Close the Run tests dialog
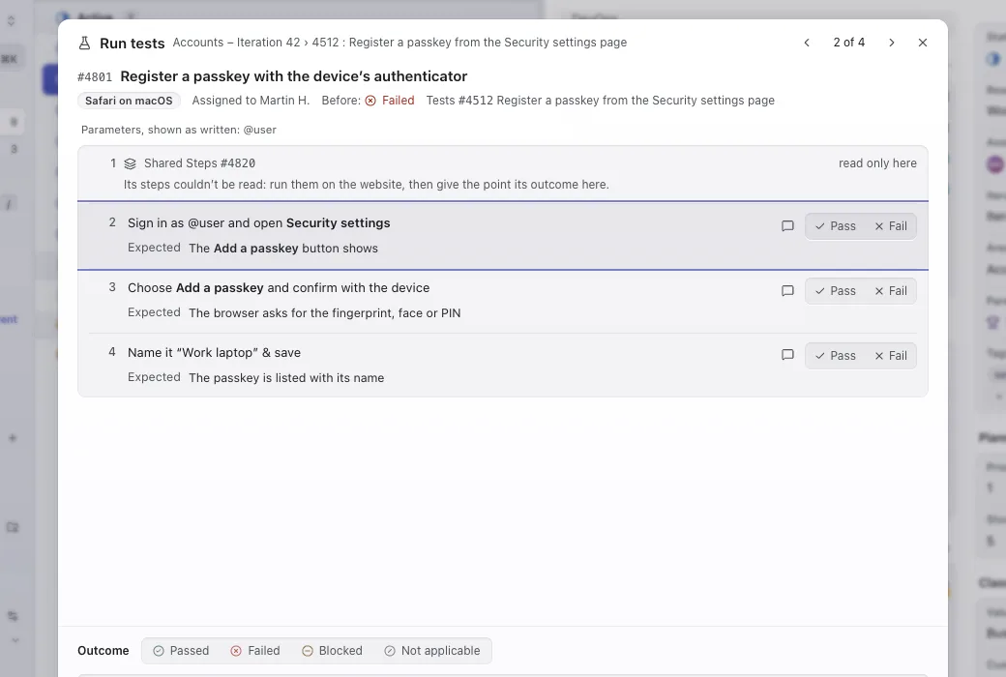The image size is (1006, 677). click(923, 43)
